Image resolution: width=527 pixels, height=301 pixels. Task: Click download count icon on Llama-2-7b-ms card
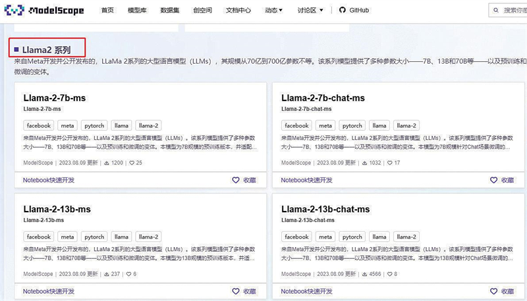point(107,162)
